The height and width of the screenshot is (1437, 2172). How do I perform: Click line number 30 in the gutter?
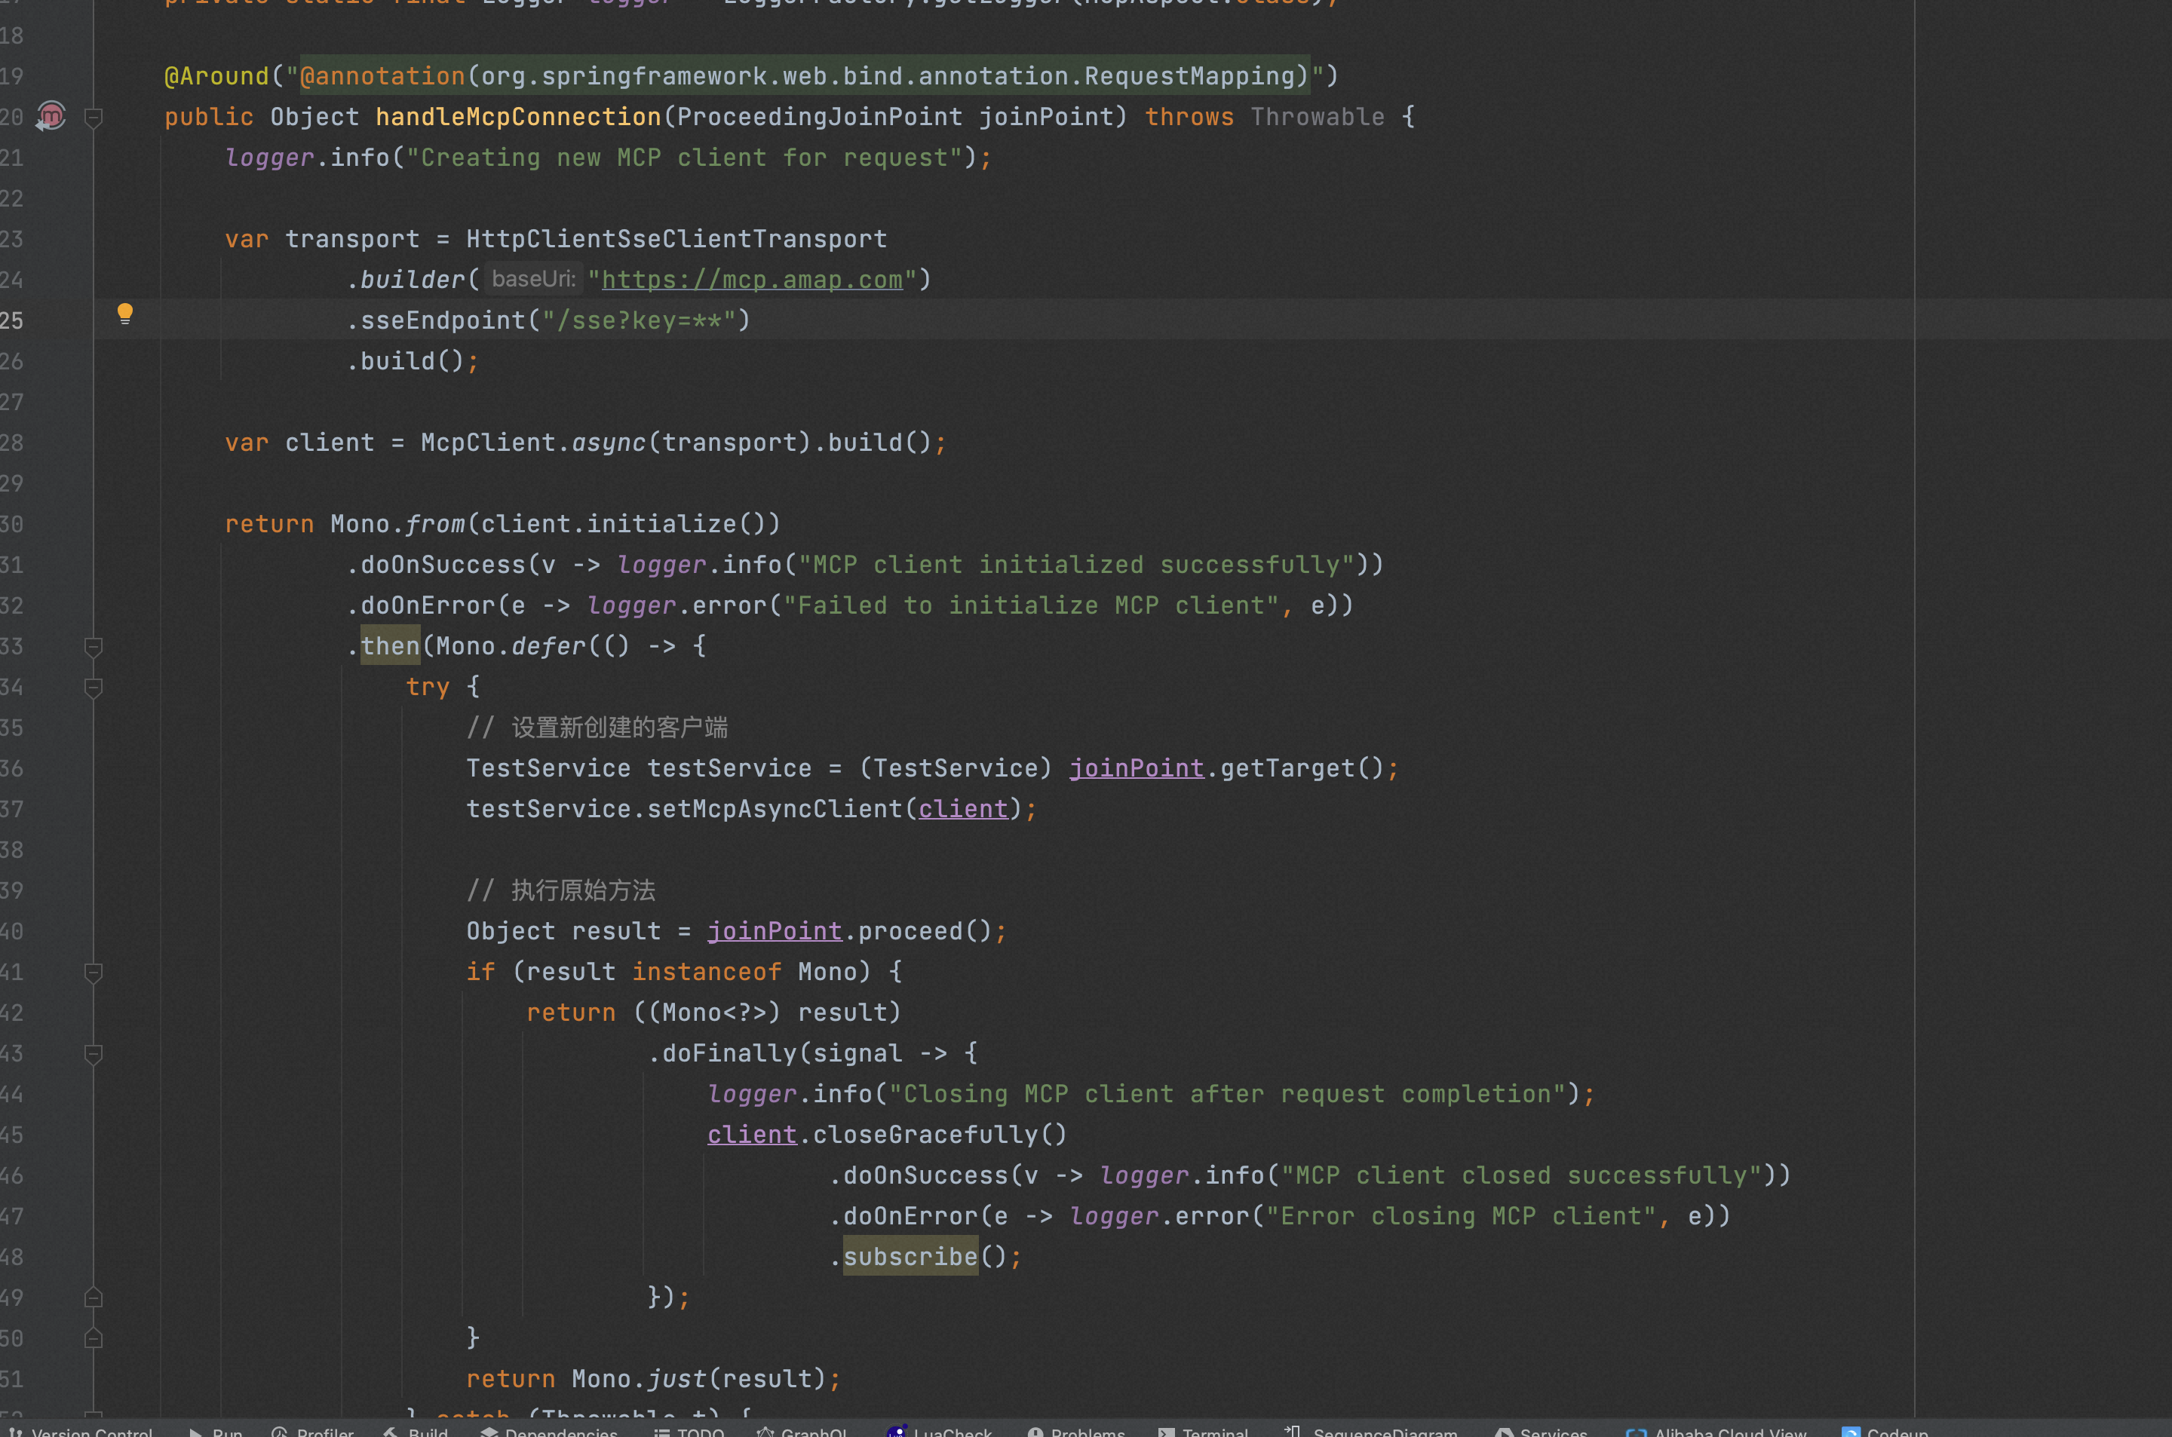click(x=11, y=524)
